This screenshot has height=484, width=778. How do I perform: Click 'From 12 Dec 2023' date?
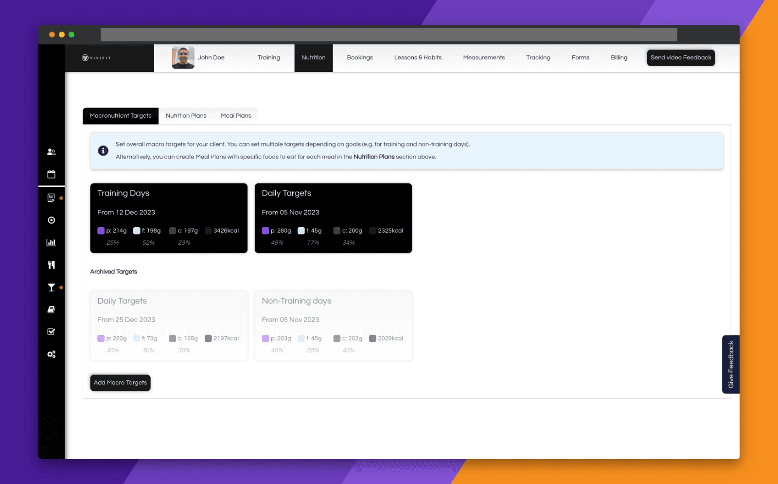(126, 213)
